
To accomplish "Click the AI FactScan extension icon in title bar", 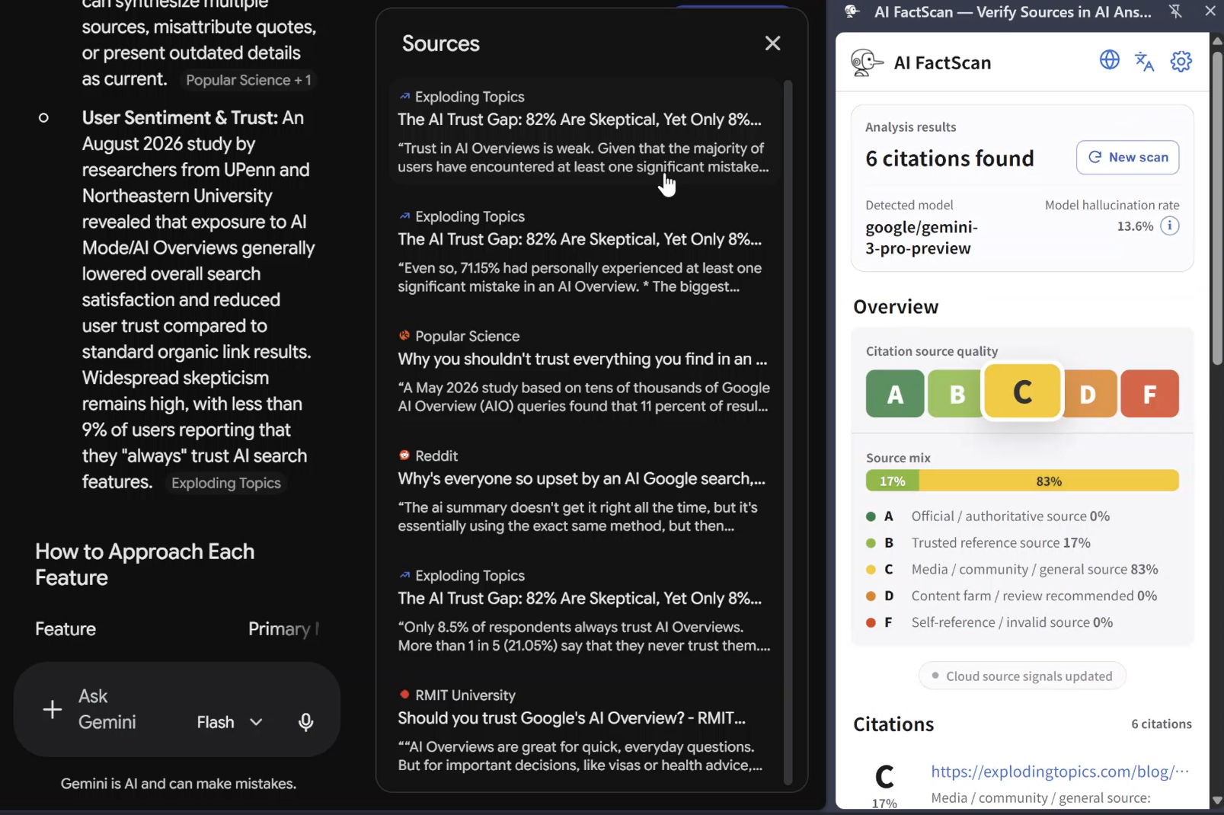I will point(853,11).
